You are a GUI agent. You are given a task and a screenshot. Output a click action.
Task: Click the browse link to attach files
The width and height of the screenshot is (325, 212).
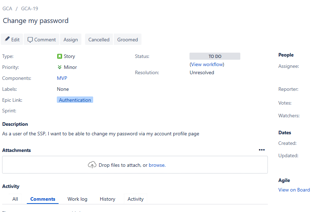point(157,165)
